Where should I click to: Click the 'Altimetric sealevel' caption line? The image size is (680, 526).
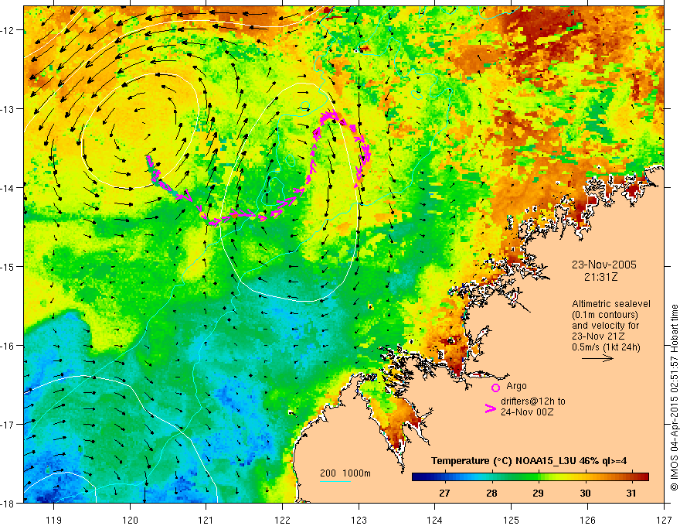[611, 304]
